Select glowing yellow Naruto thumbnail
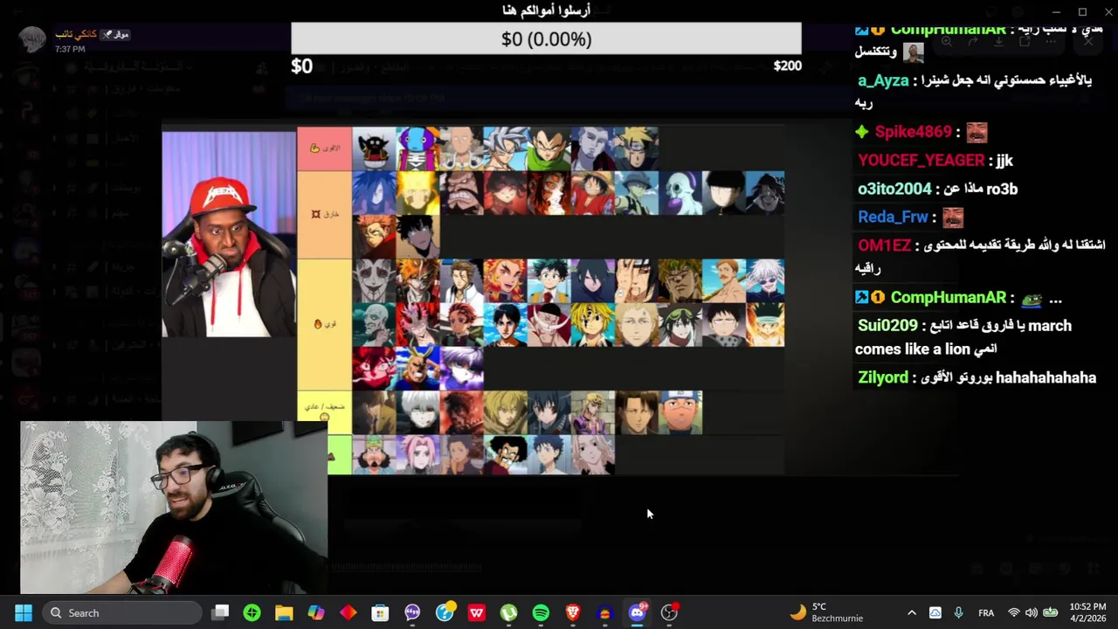The height and width of the screenshot is (629, 1118). (418, 192)
